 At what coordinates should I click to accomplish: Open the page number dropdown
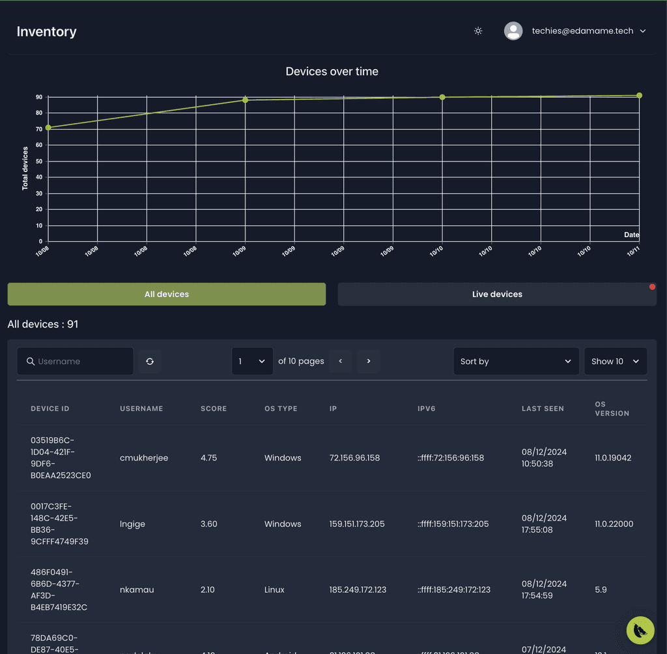[252, 362]
